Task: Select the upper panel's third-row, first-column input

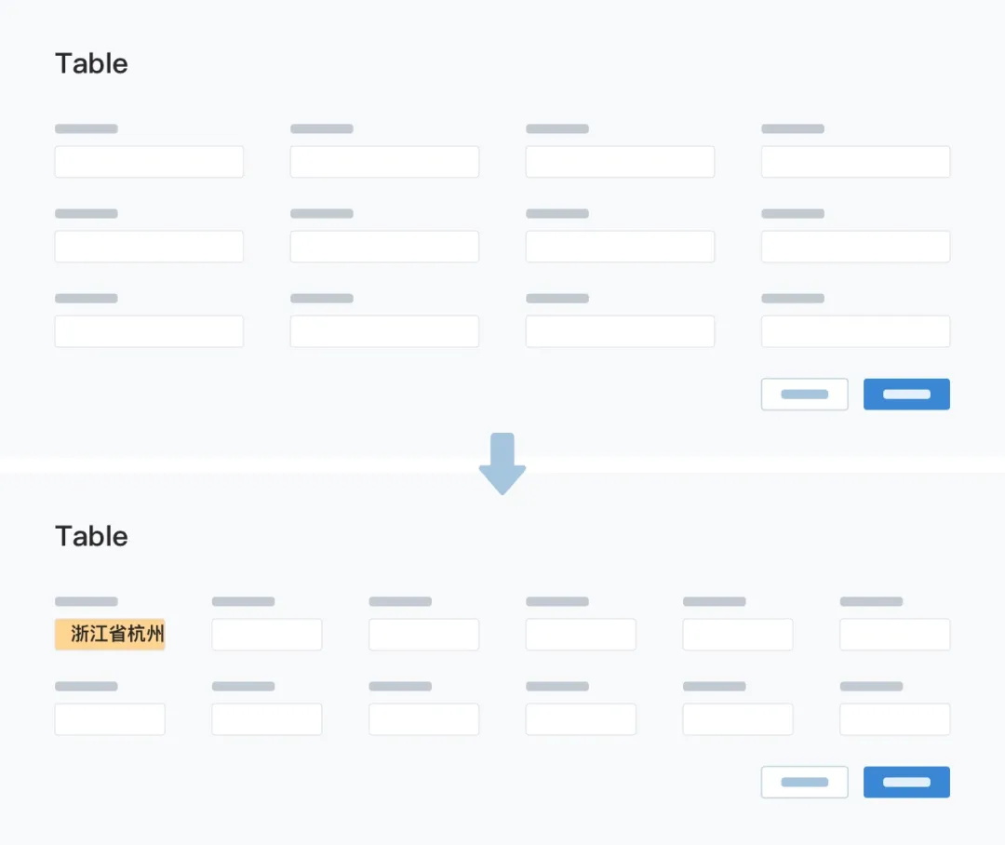Action: tap(149, 331)
